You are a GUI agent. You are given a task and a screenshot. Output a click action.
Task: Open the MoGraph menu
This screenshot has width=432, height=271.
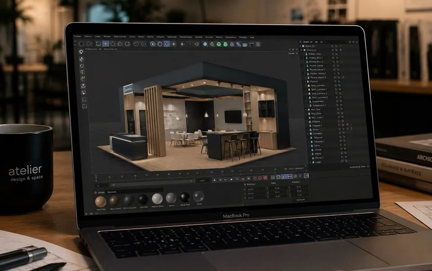(x=172, y=37)
